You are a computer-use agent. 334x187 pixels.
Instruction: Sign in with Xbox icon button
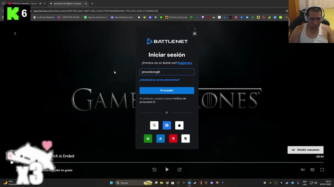point(148,138)
